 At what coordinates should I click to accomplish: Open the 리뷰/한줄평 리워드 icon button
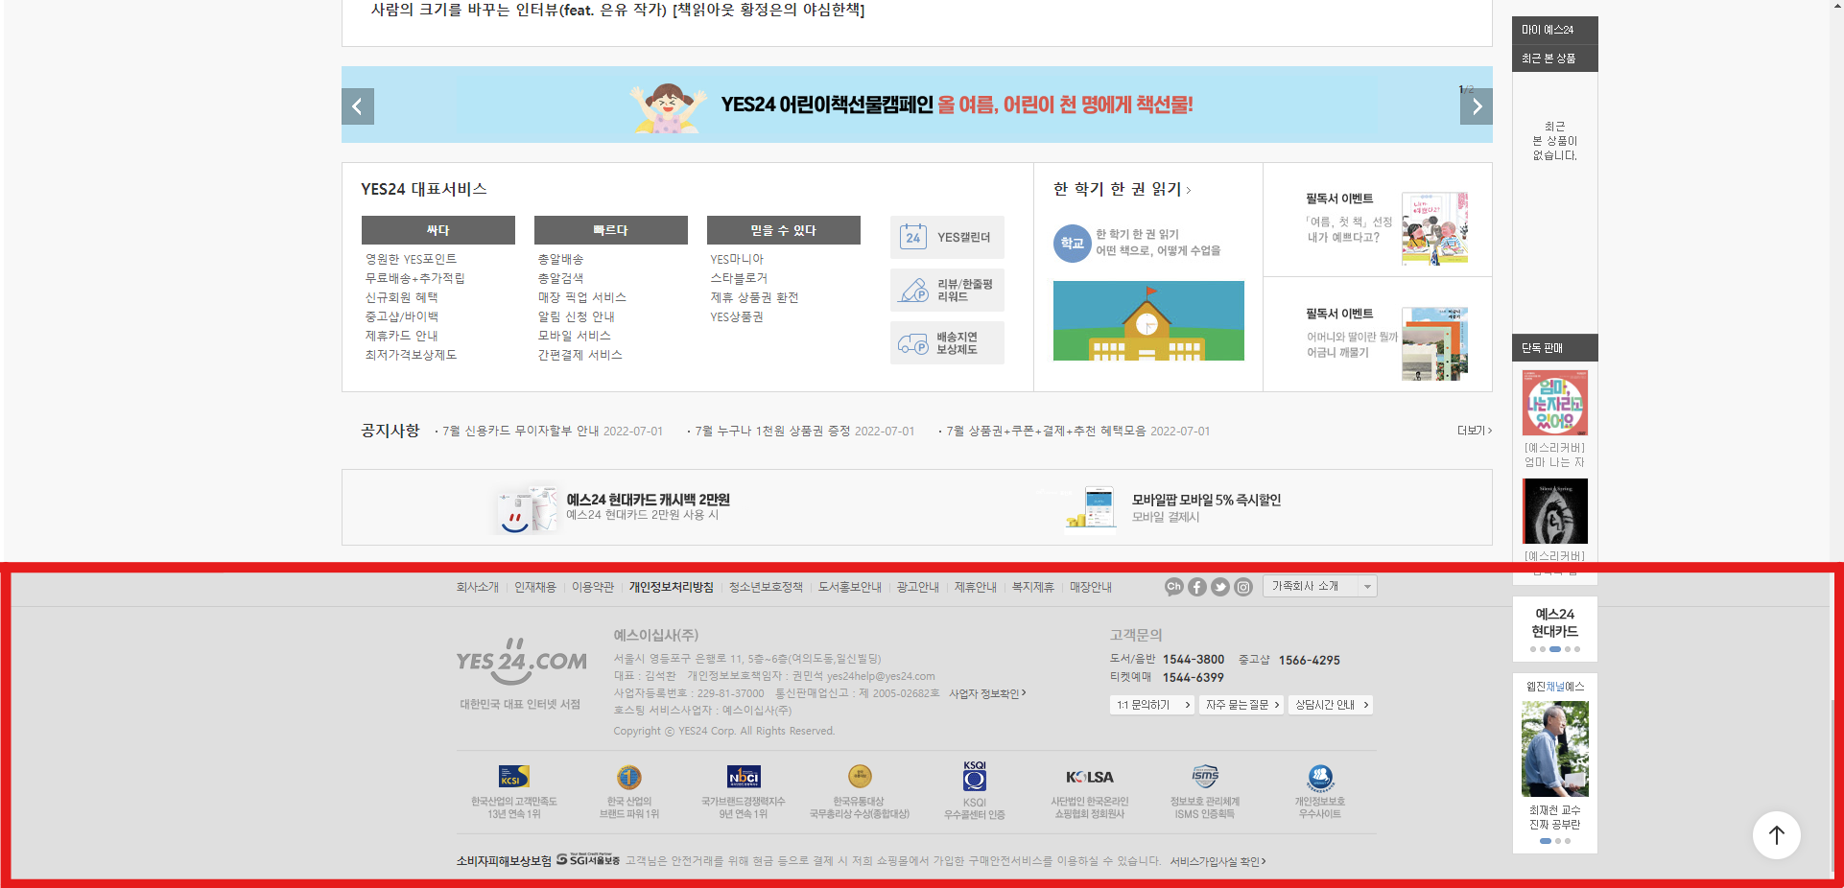pyautogui.click(x=947, y=291)
